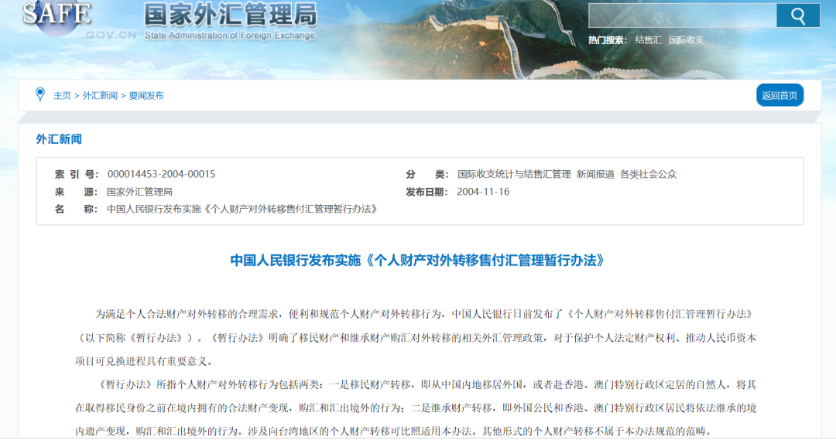Focus the site search input field
Viewport: 836px width, 440px height.
683,15
